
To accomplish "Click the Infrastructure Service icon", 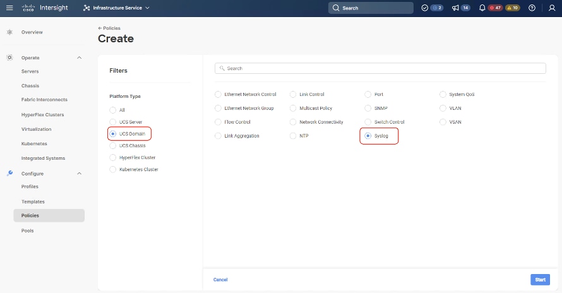I will (87, 8).
